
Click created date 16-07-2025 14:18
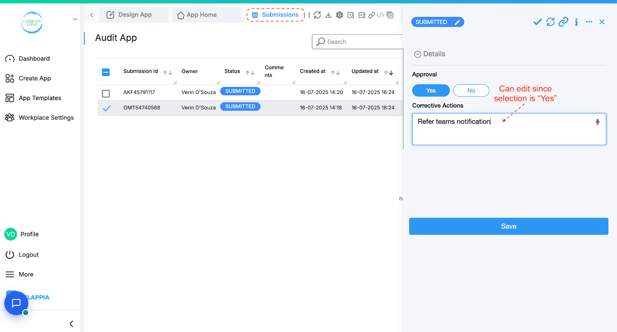point(321,108)
